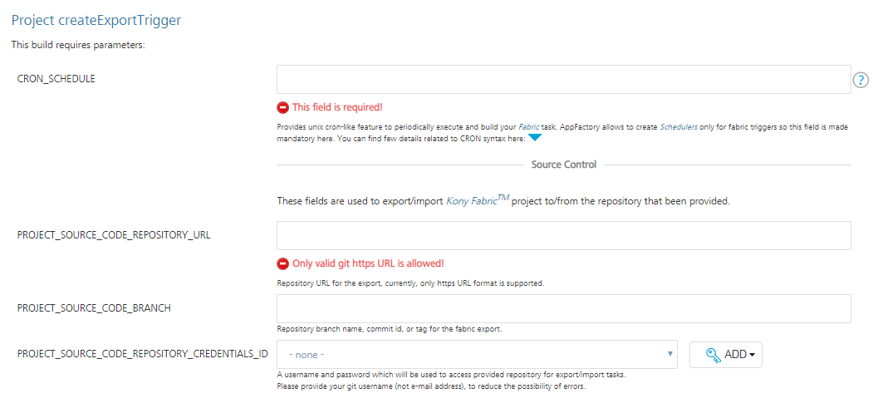Image resolution: width=873 pixels, height=403 pixels.
Task: Click the ADD button's dropdown caret
Action: [752, 355]
